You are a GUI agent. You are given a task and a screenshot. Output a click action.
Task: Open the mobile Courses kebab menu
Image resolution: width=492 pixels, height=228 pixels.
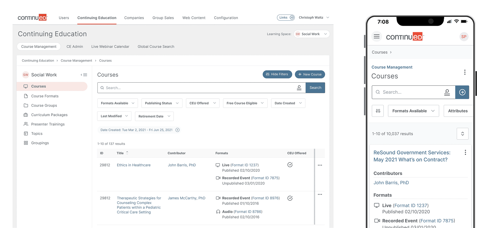click(x=465, y=72)
